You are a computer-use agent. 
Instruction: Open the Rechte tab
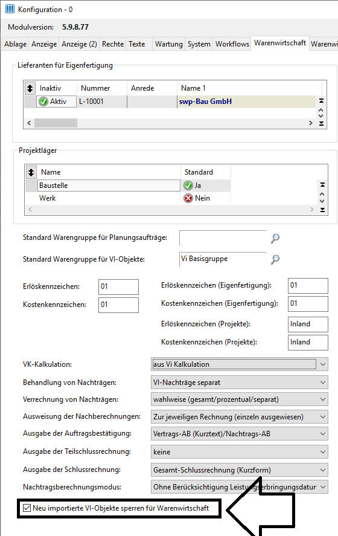(113, 44)
